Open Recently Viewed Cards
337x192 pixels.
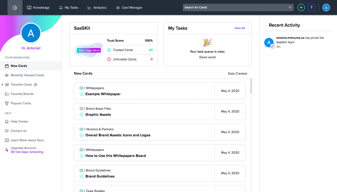click(x=27, y=75)
